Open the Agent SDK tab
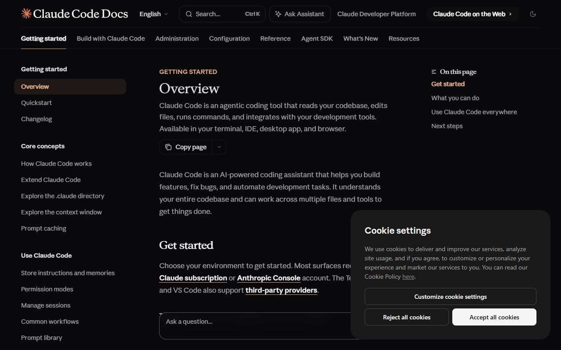Viewport: 561px width, 350px height. pos(317,38)
